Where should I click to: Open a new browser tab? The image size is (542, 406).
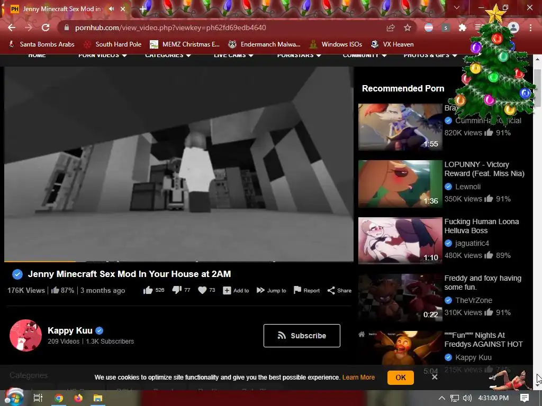pyautogui.click(x=143, y=10)
